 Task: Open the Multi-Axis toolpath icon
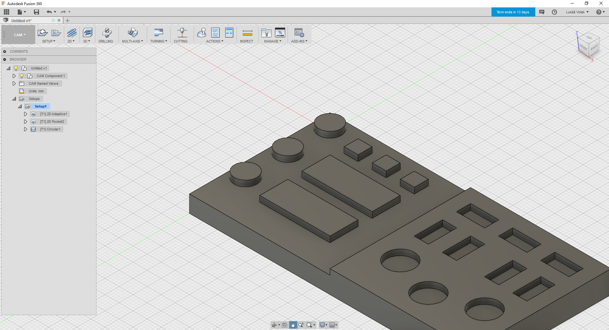coord(132,33)
